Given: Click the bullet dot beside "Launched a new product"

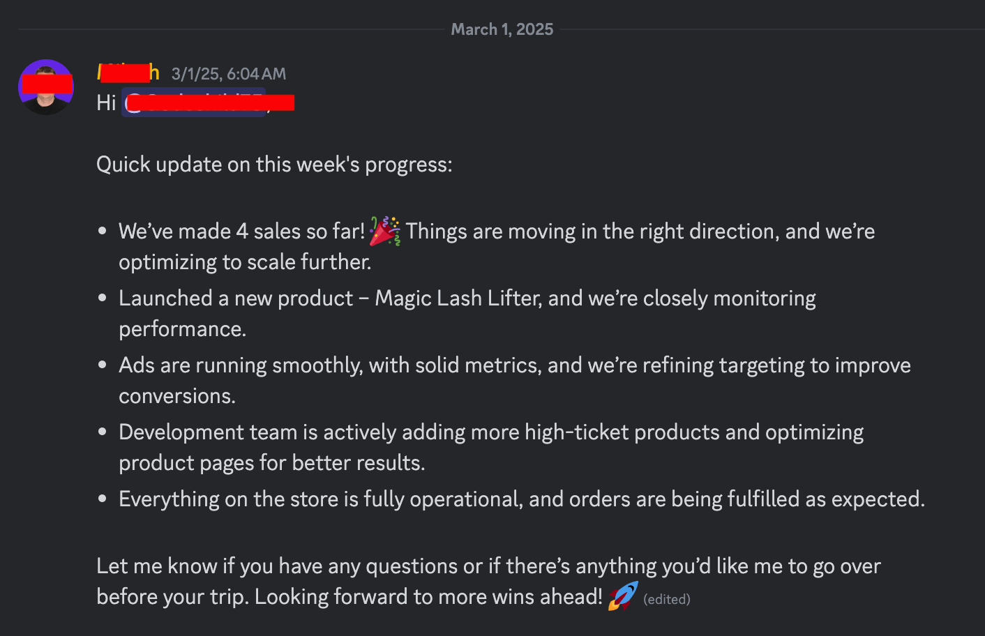Looking at the screenshot, I should pos(103,298).
